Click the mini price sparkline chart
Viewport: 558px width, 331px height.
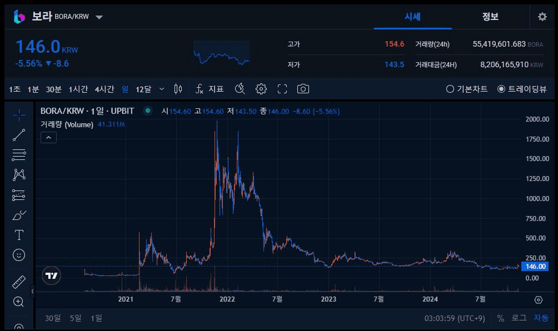coord(221,53)
